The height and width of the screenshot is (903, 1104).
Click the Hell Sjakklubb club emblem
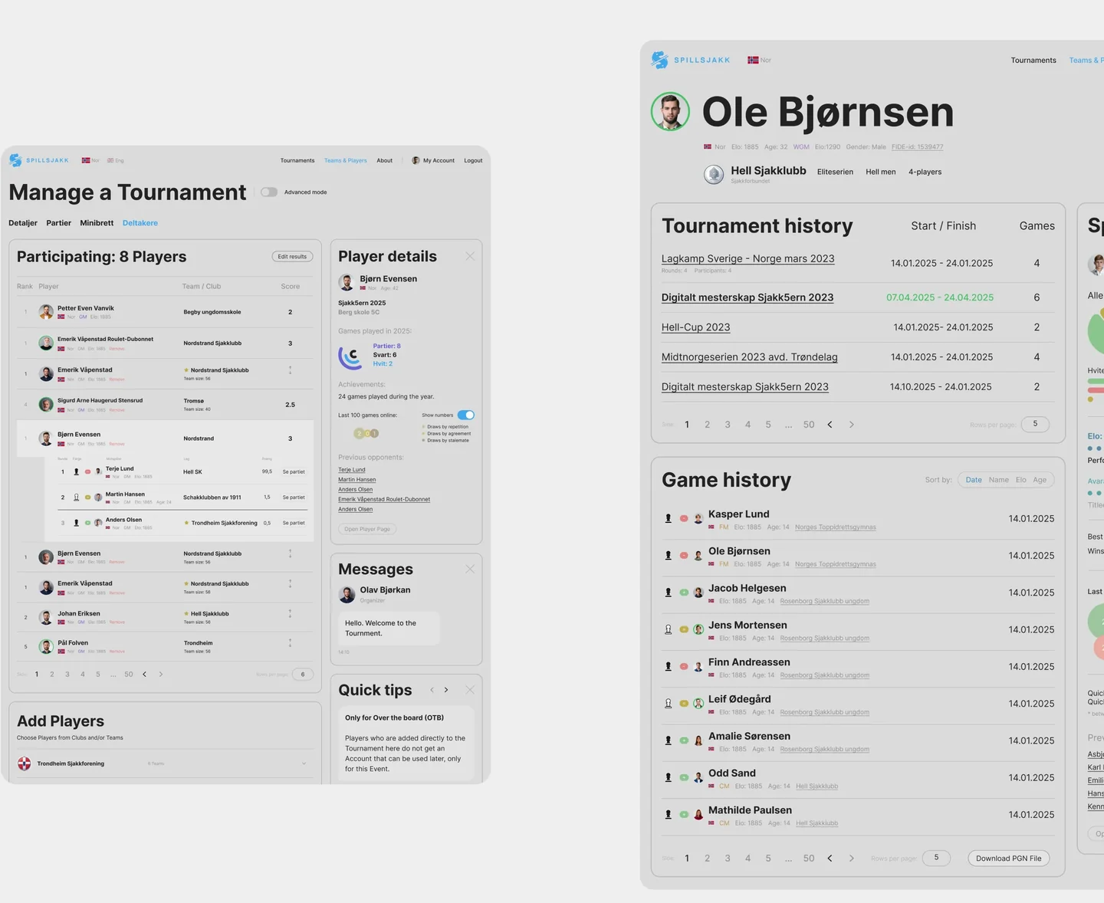(714, 175)
